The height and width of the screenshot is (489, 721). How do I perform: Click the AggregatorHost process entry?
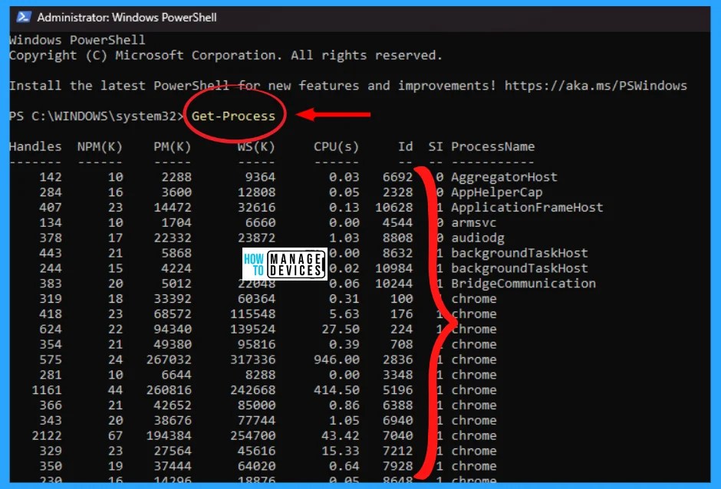[505, 176]
